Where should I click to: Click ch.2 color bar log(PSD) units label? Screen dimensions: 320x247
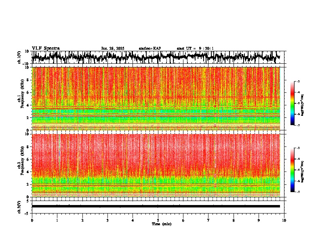coord(303,172)
